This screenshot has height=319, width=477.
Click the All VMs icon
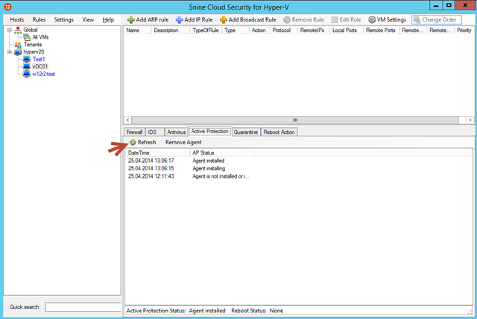pos(27,37)
